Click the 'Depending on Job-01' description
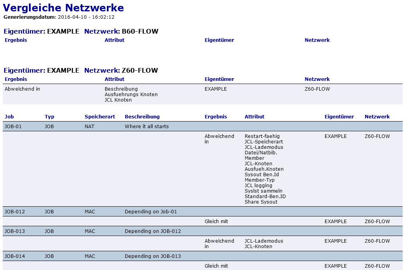405x270 pixels. (151, 212)
